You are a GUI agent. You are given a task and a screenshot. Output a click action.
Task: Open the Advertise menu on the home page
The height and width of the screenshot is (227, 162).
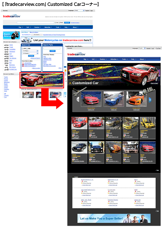[x=48, y=27]
